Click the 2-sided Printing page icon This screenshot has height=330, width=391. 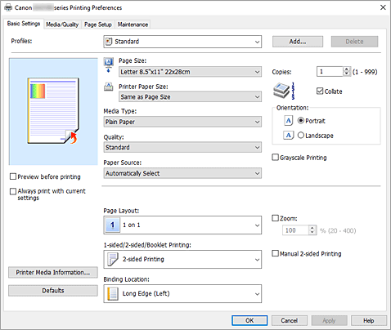(112, 259)
